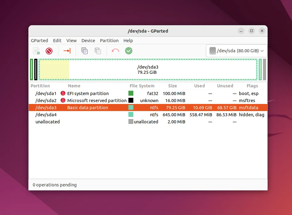Click the warning icon beside /dev/sda1
Image resolution: width=292 pixels, height=215 pixels.
[63, 93]
